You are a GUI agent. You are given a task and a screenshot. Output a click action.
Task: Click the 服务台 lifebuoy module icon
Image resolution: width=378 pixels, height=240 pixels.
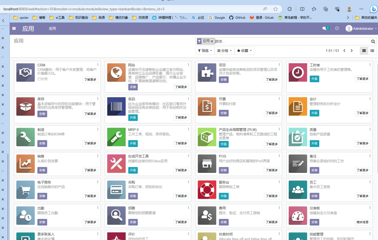point(207,190)
